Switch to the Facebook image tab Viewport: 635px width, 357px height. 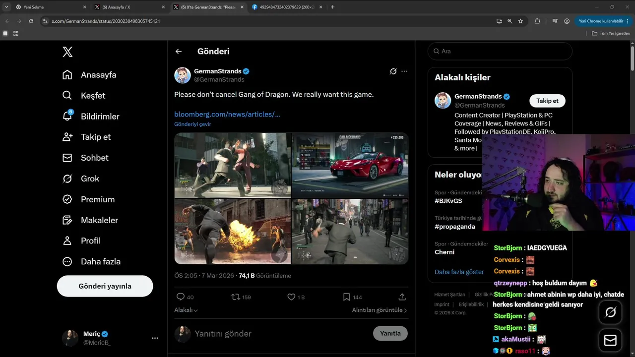click(x=287, y=7)
